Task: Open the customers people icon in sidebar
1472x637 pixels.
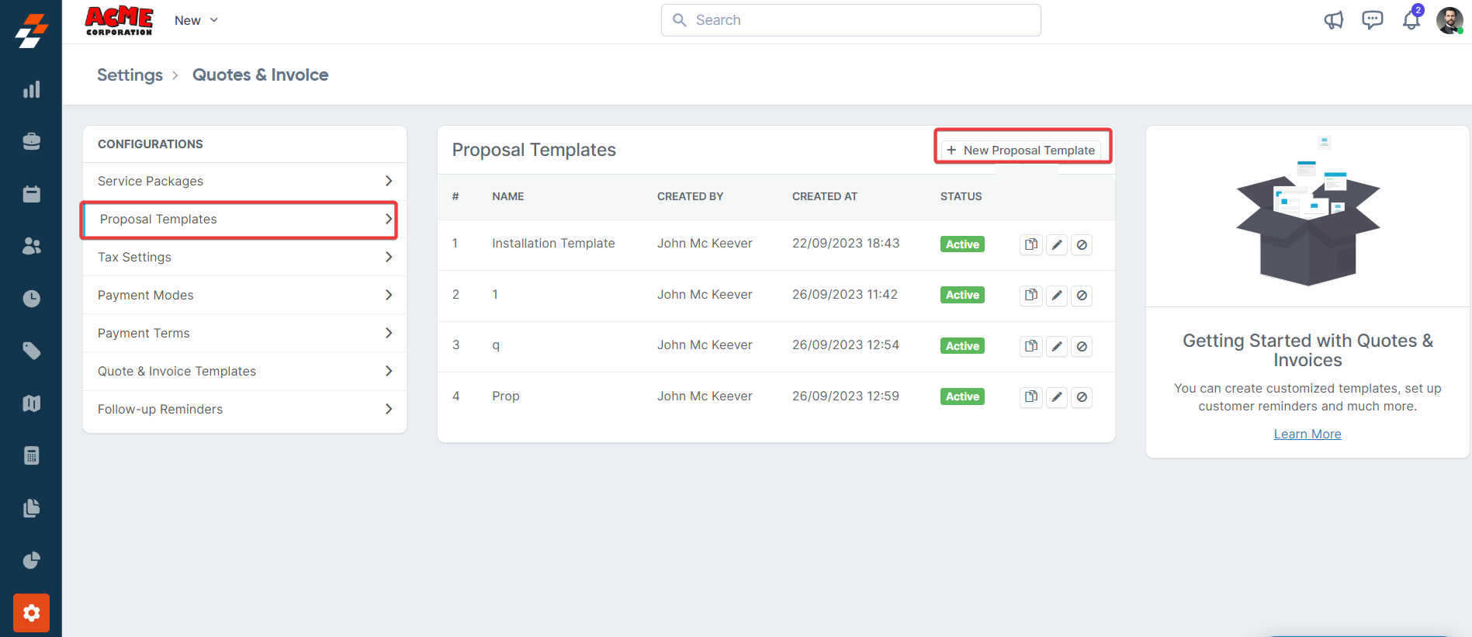Action: pos(31,246)
